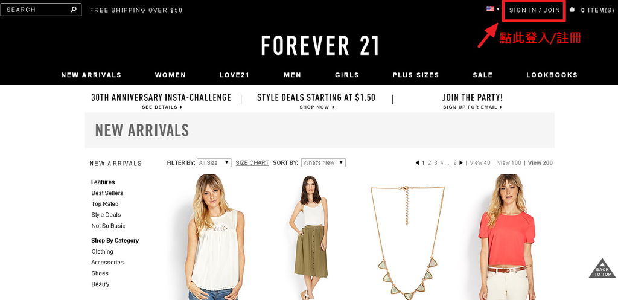
Task: Click arrow beside Sign Up For Email
Action: tap(501, 107)
